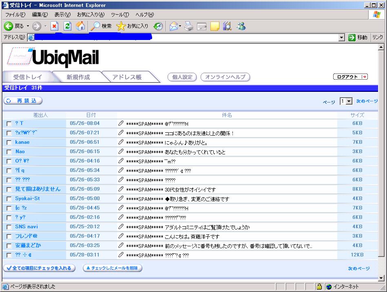Open お気に入り favorites star

pos(121,26)
